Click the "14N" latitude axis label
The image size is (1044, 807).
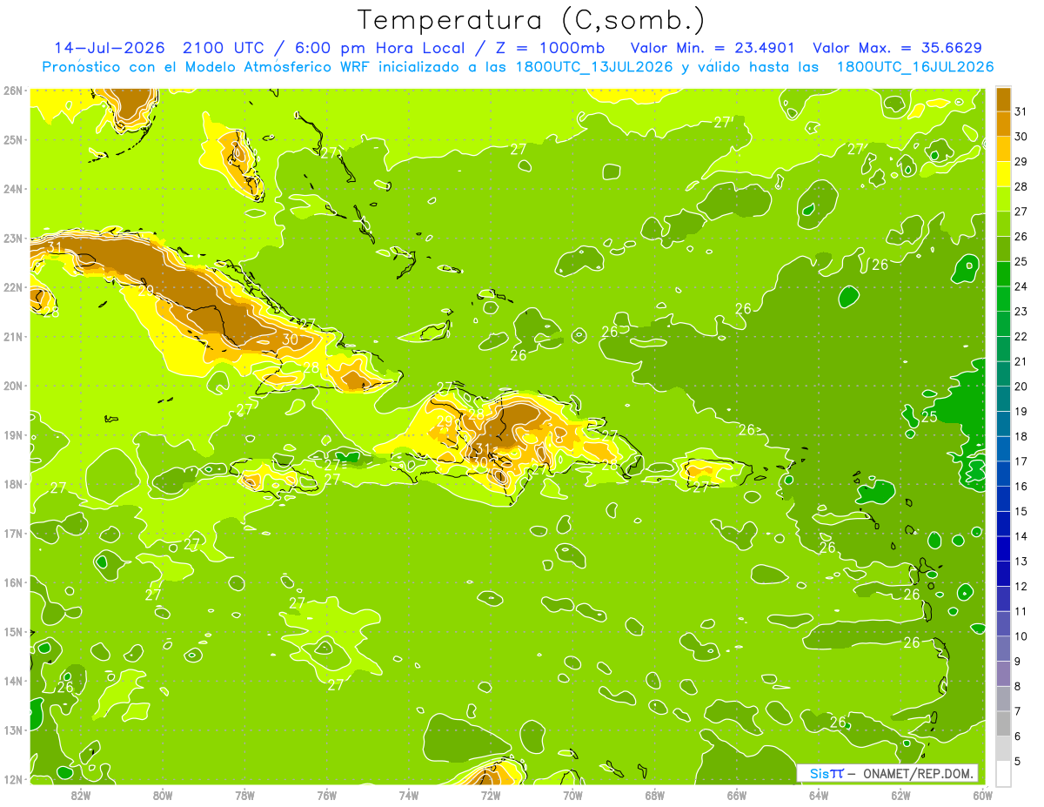click(x=12, y=681)
